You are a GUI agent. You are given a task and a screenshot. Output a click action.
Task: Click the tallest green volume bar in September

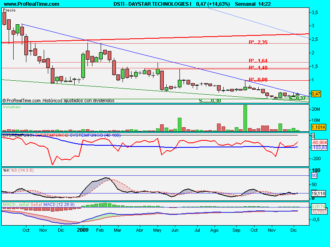[245, 118]
